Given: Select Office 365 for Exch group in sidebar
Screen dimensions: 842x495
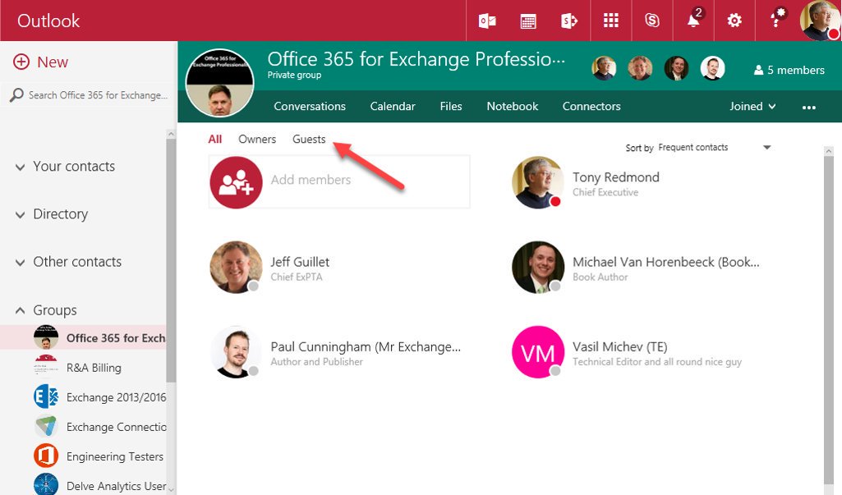Looking at the screenshot, I should click(x=83, y=337).
